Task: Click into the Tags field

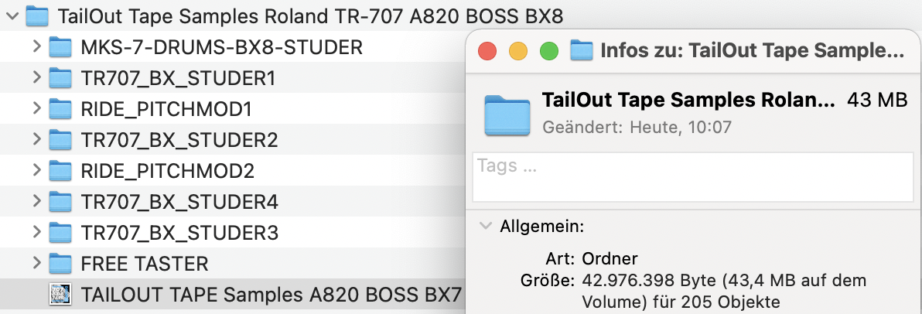Action: pyautogui.click(x=693, y=176)
